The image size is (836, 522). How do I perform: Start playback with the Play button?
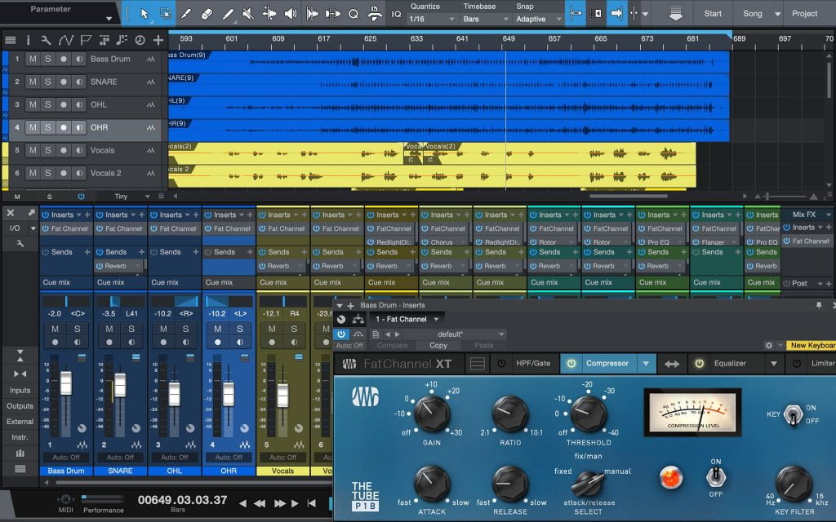tap(295, 503)
